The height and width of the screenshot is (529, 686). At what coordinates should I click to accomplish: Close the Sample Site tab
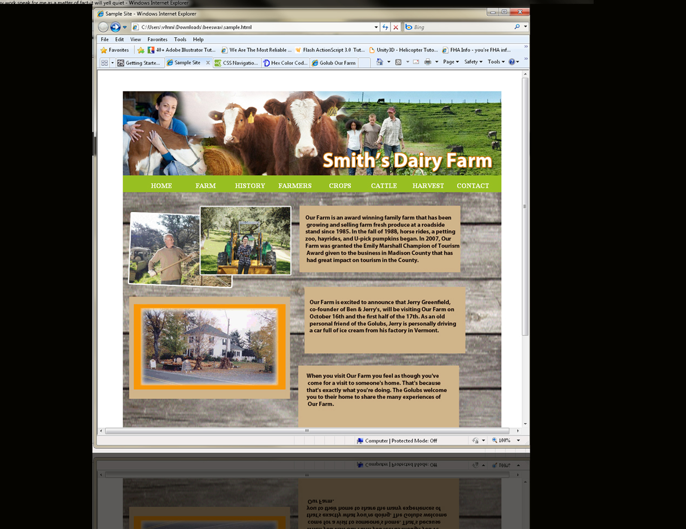click(208, 63)
